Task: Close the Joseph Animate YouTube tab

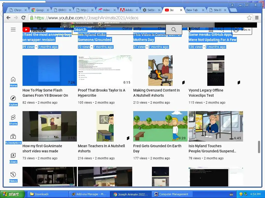Action: click(181, 10)
